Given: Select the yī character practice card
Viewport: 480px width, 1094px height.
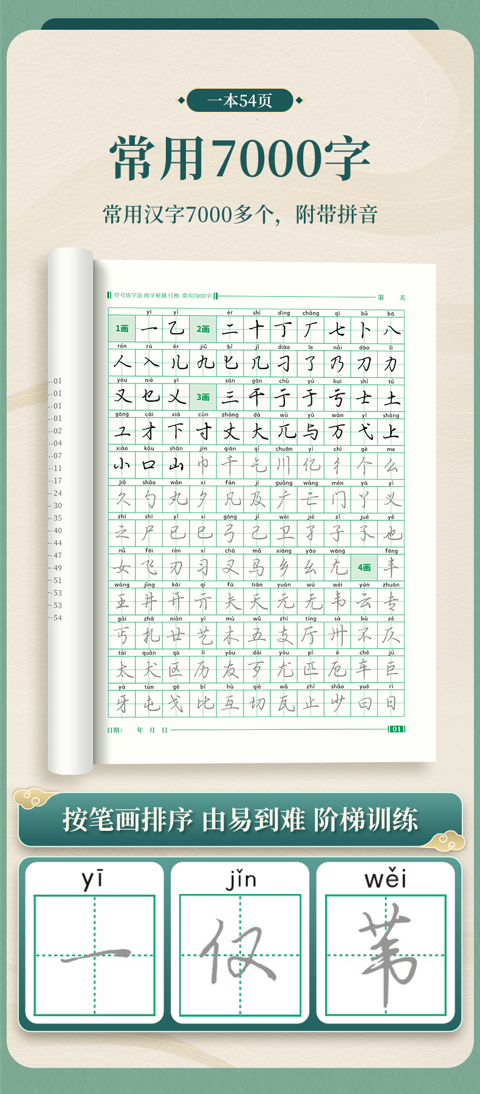Looking at the screenshot, I should 94,947.
